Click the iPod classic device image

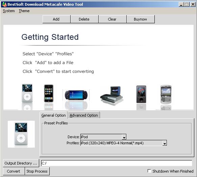point(27,93)
